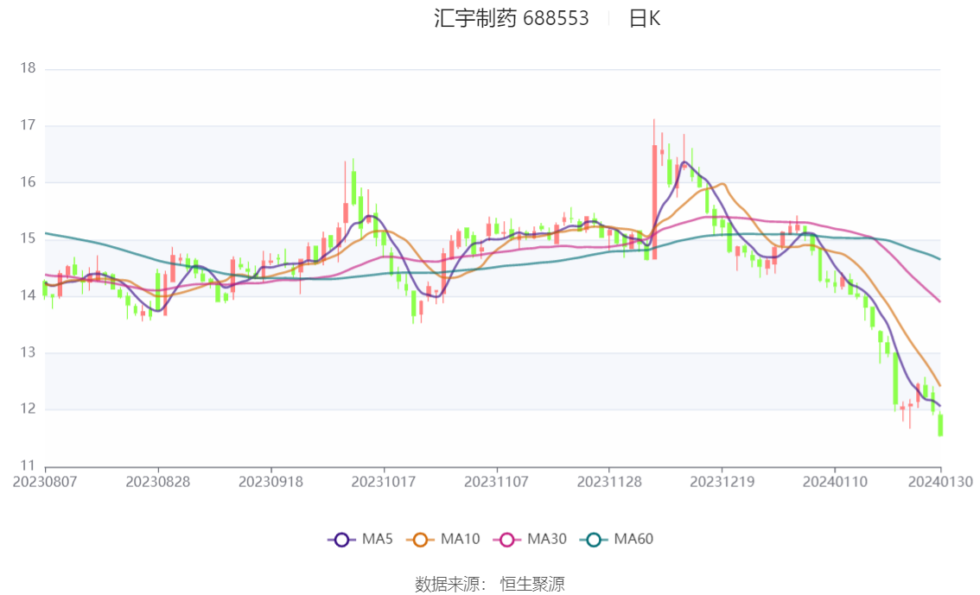Click the 16 price axis label
Image resolution: width=980 pixels, height=595 pixels.
pos(28,181)
